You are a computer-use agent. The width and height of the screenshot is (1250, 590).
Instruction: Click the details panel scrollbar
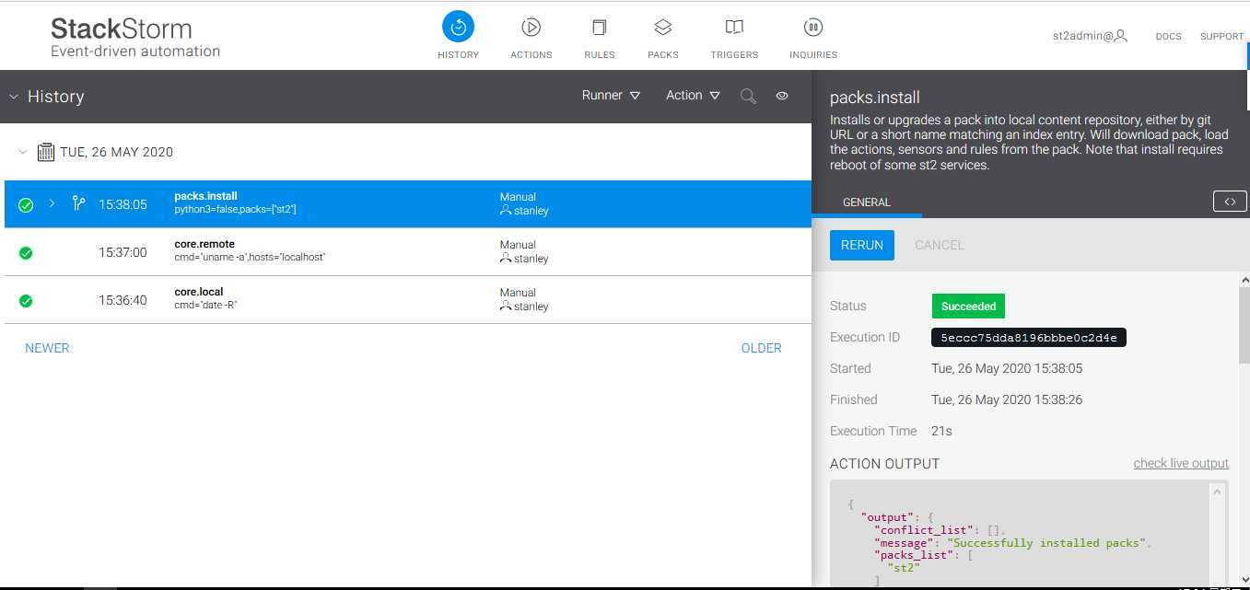[1244, 326]
